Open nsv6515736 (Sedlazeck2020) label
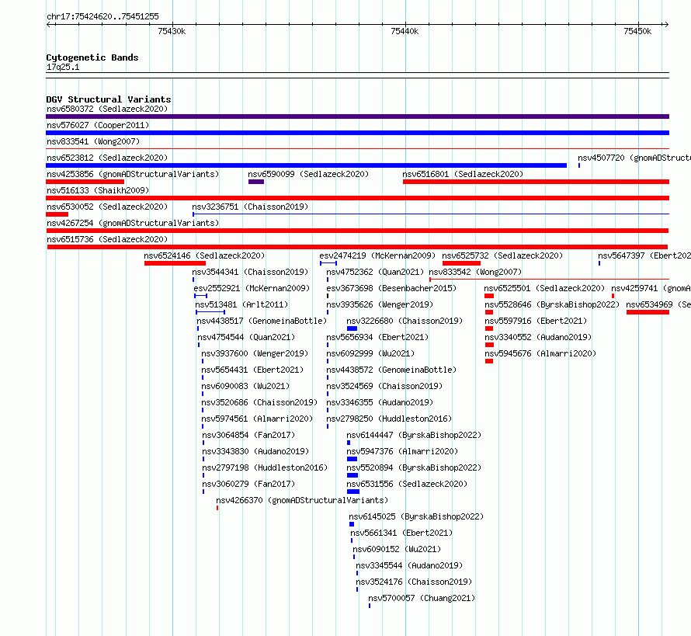 coord(107,239)
